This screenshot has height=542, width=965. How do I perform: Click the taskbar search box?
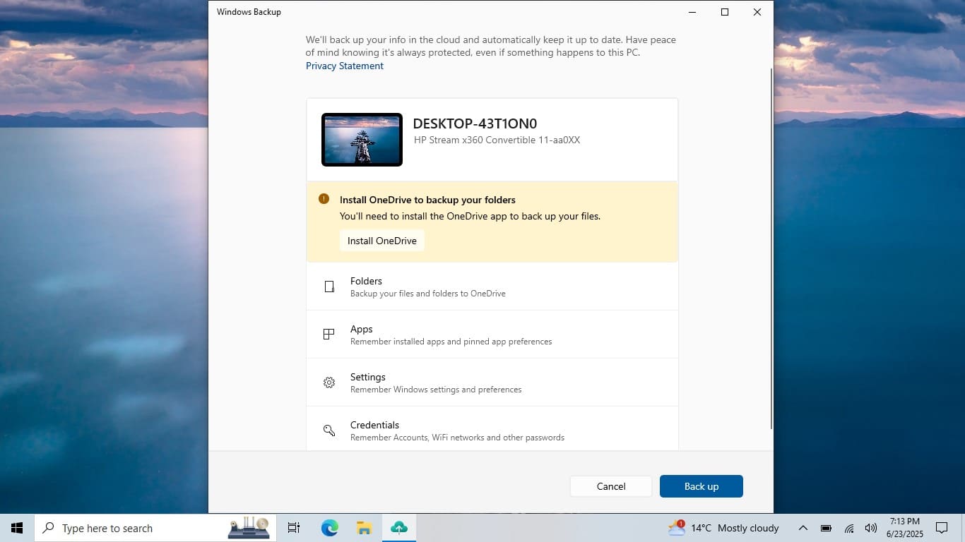134,528
